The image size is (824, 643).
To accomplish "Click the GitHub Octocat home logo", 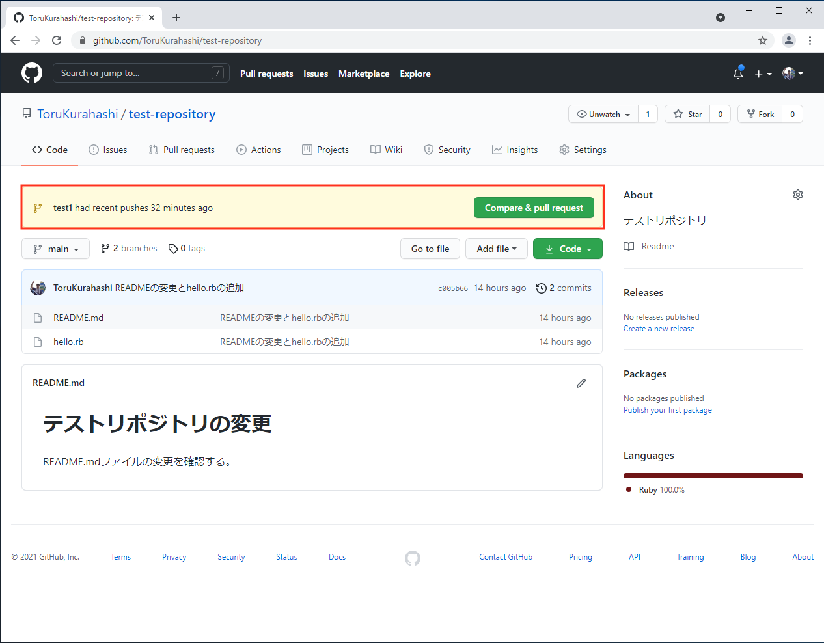I will pos(32,73).
